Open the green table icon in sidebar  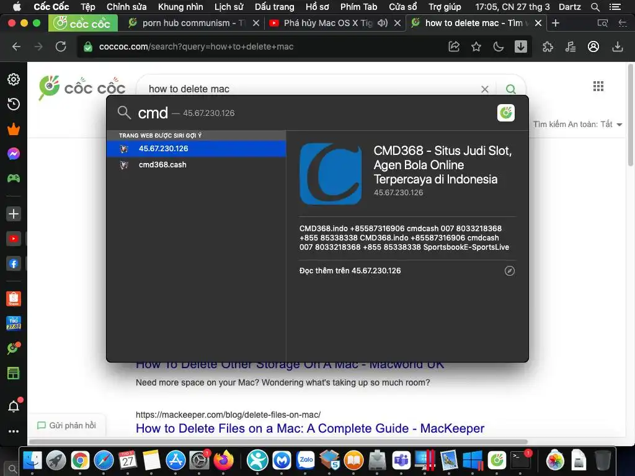pyautogui.click(x=14, y=373)
